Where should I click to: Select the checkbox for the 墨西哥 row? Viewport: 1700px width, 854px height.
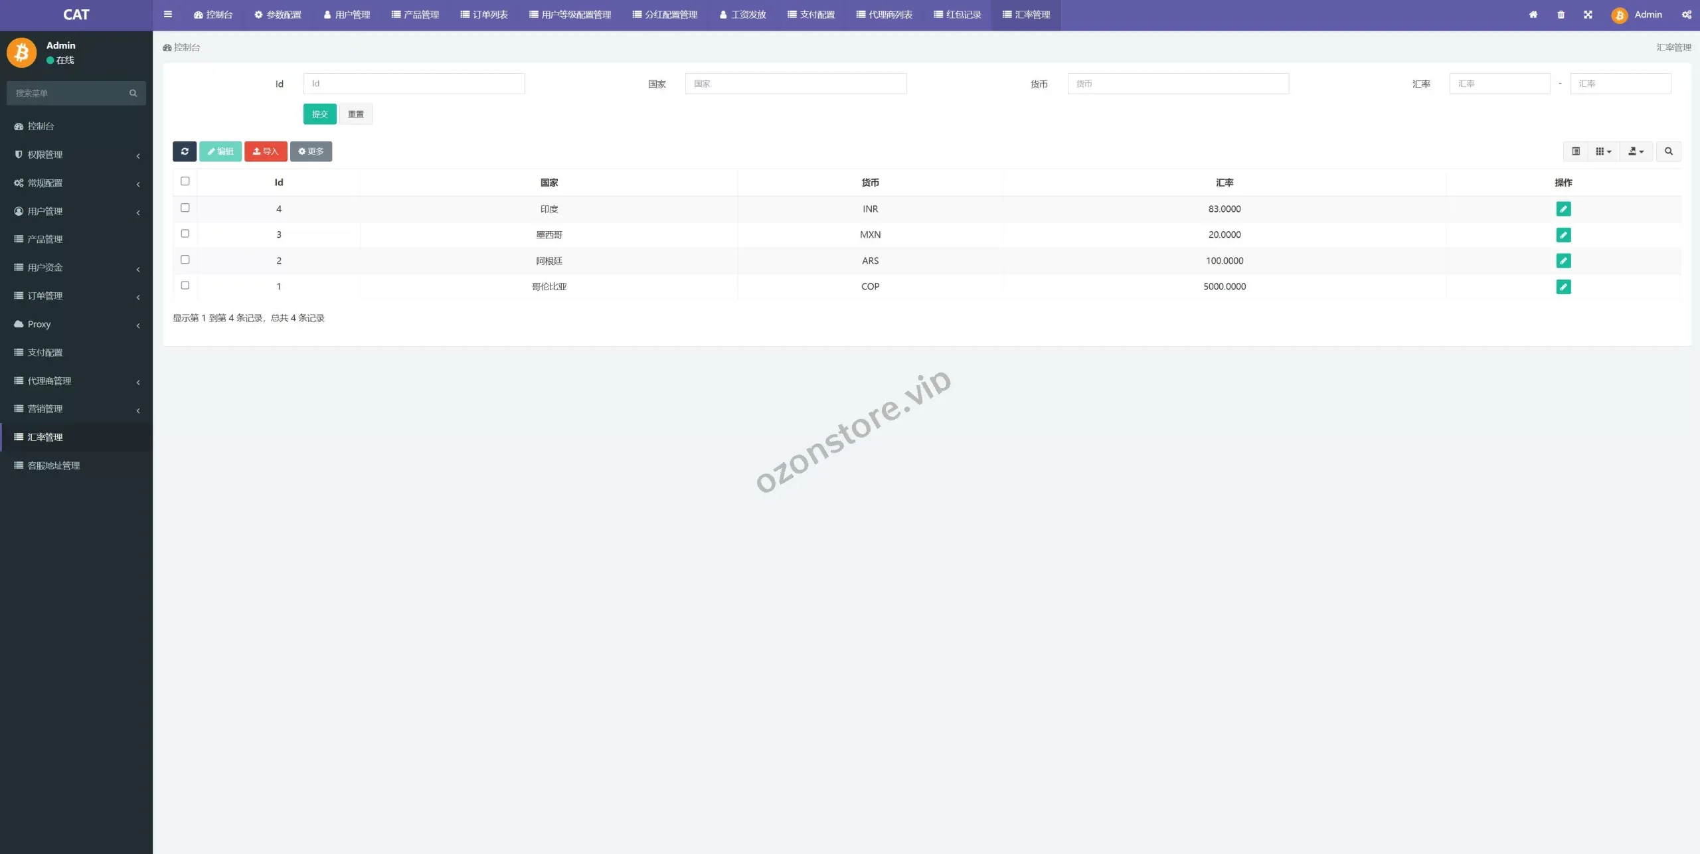click(185, 234)
